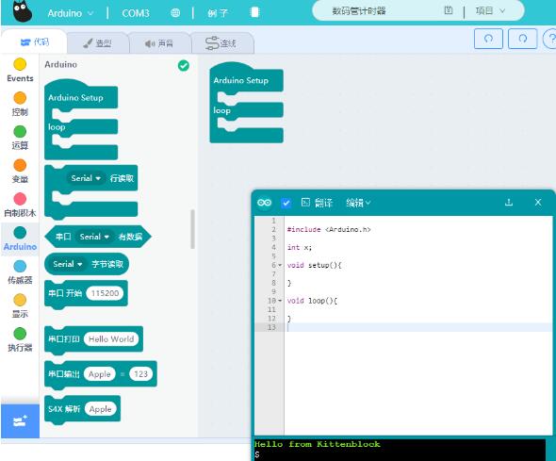
Task: Open the project dropdown menu
Action: 490,11
